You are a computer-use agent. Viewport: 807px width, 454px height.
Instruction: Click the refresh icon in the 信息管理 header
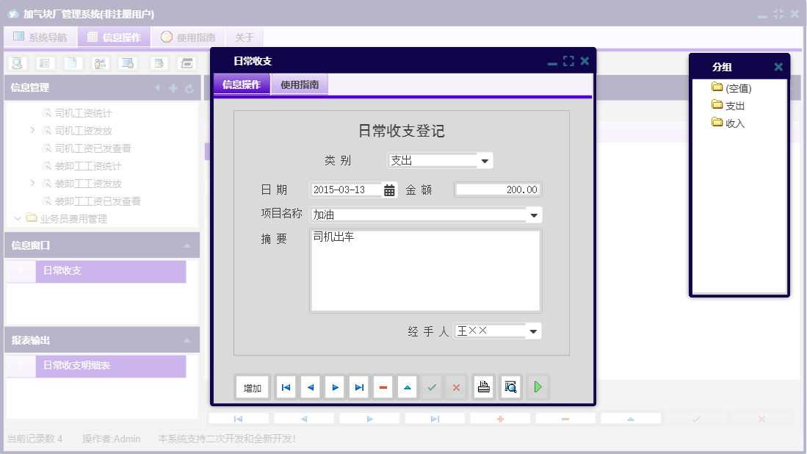coord(189,87)
